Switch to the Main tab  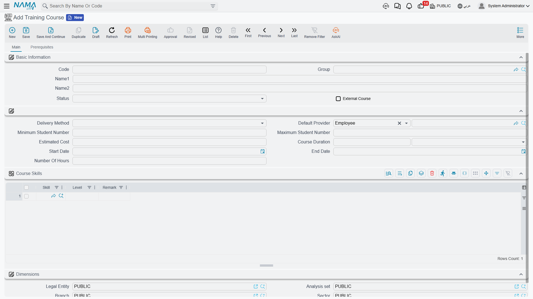16,47
